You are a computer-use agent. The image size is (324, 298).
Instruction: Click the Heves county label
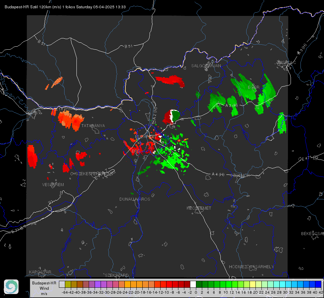point(245,134)
